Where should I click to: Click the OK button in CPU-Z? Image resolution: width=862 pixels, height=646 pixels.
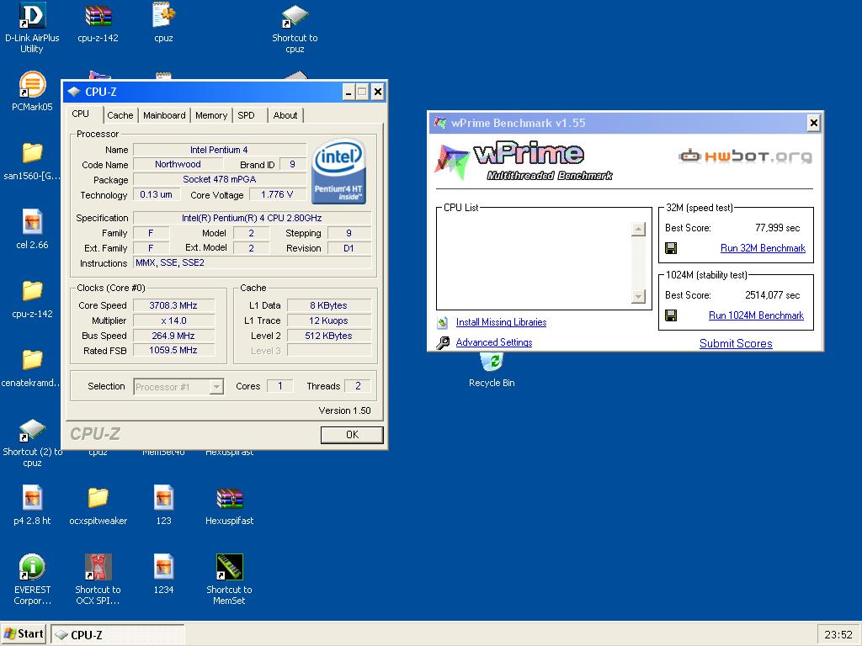(352, 435)
